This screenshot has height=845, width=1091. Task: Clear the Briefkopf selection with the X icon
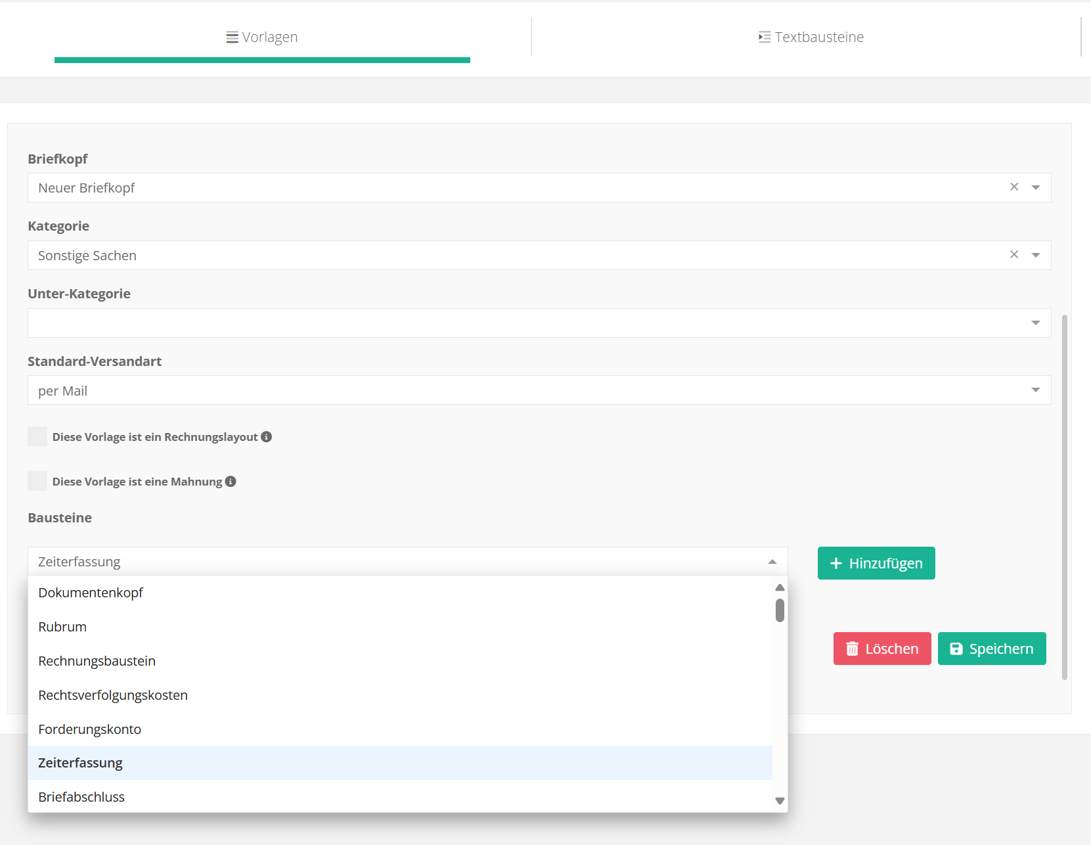pos(1014,187)
